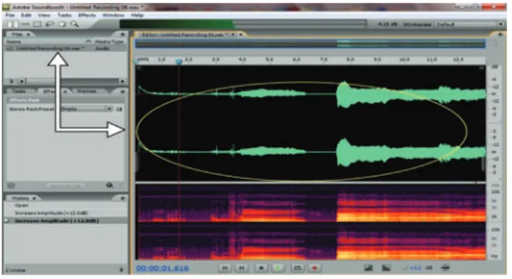
Task: Click the Fade Out icon
Action: tap(386, 268)
